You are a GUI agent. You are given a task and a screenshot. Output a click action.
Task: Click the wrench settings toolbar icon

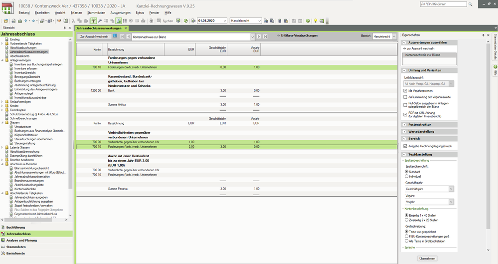pos(100,20)
